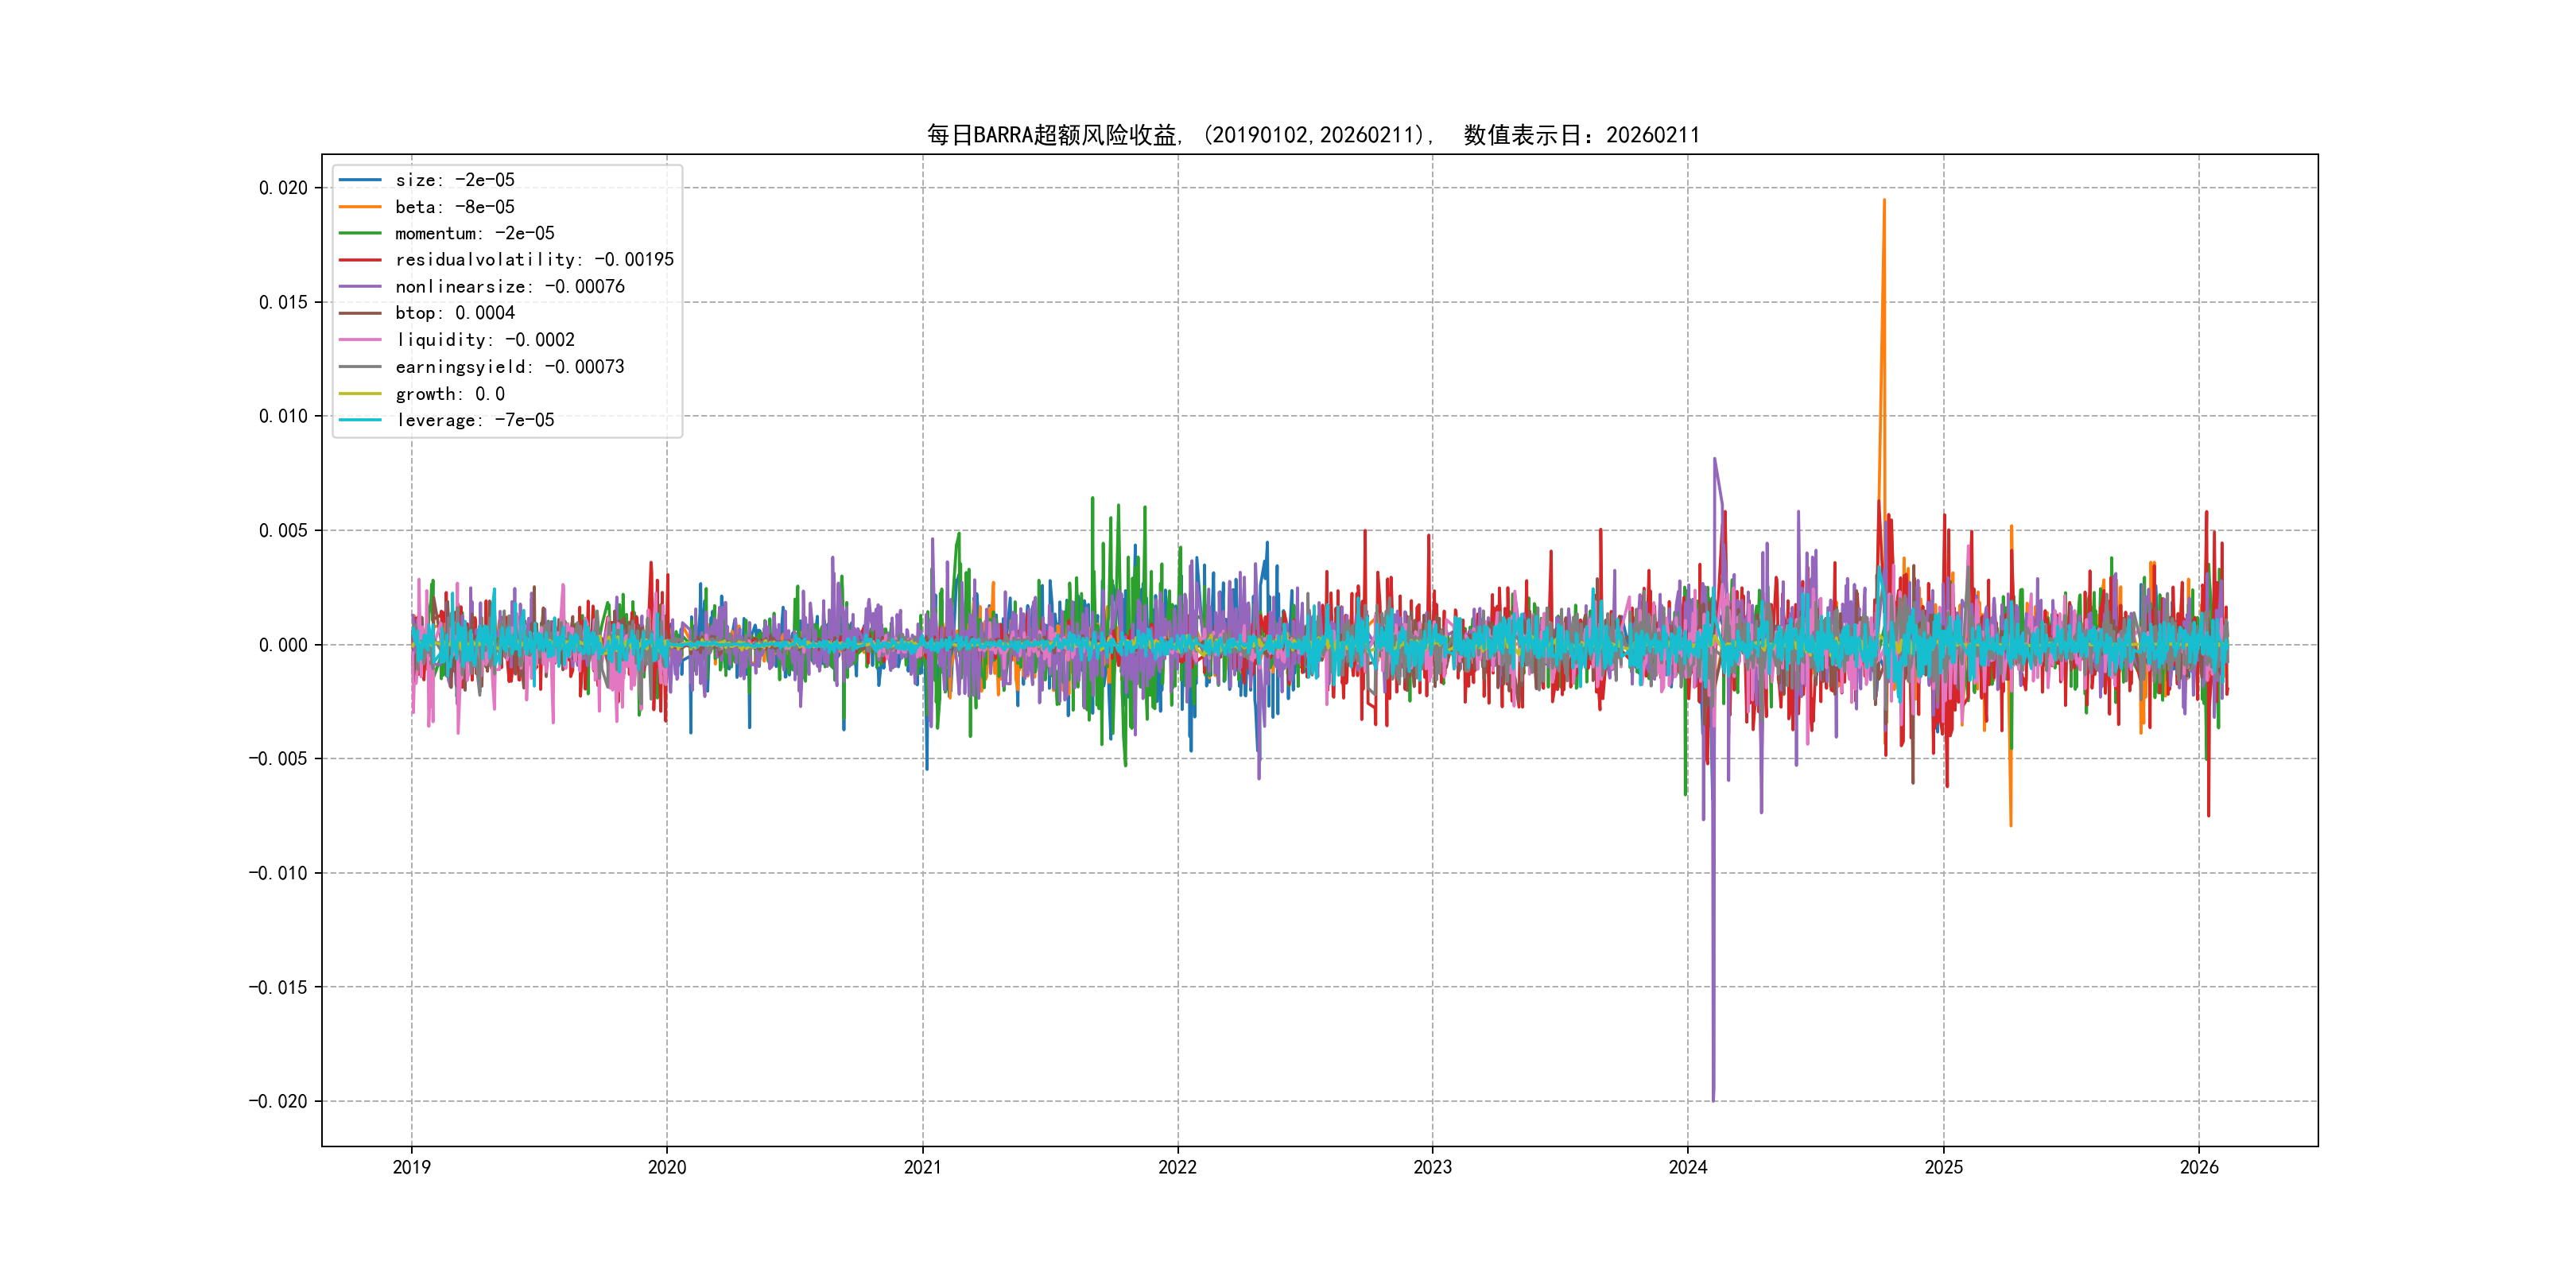Viewport: 2576px width, 1288px height.
Task: Click the blue size legend line swatch
Action: [360, 180]
